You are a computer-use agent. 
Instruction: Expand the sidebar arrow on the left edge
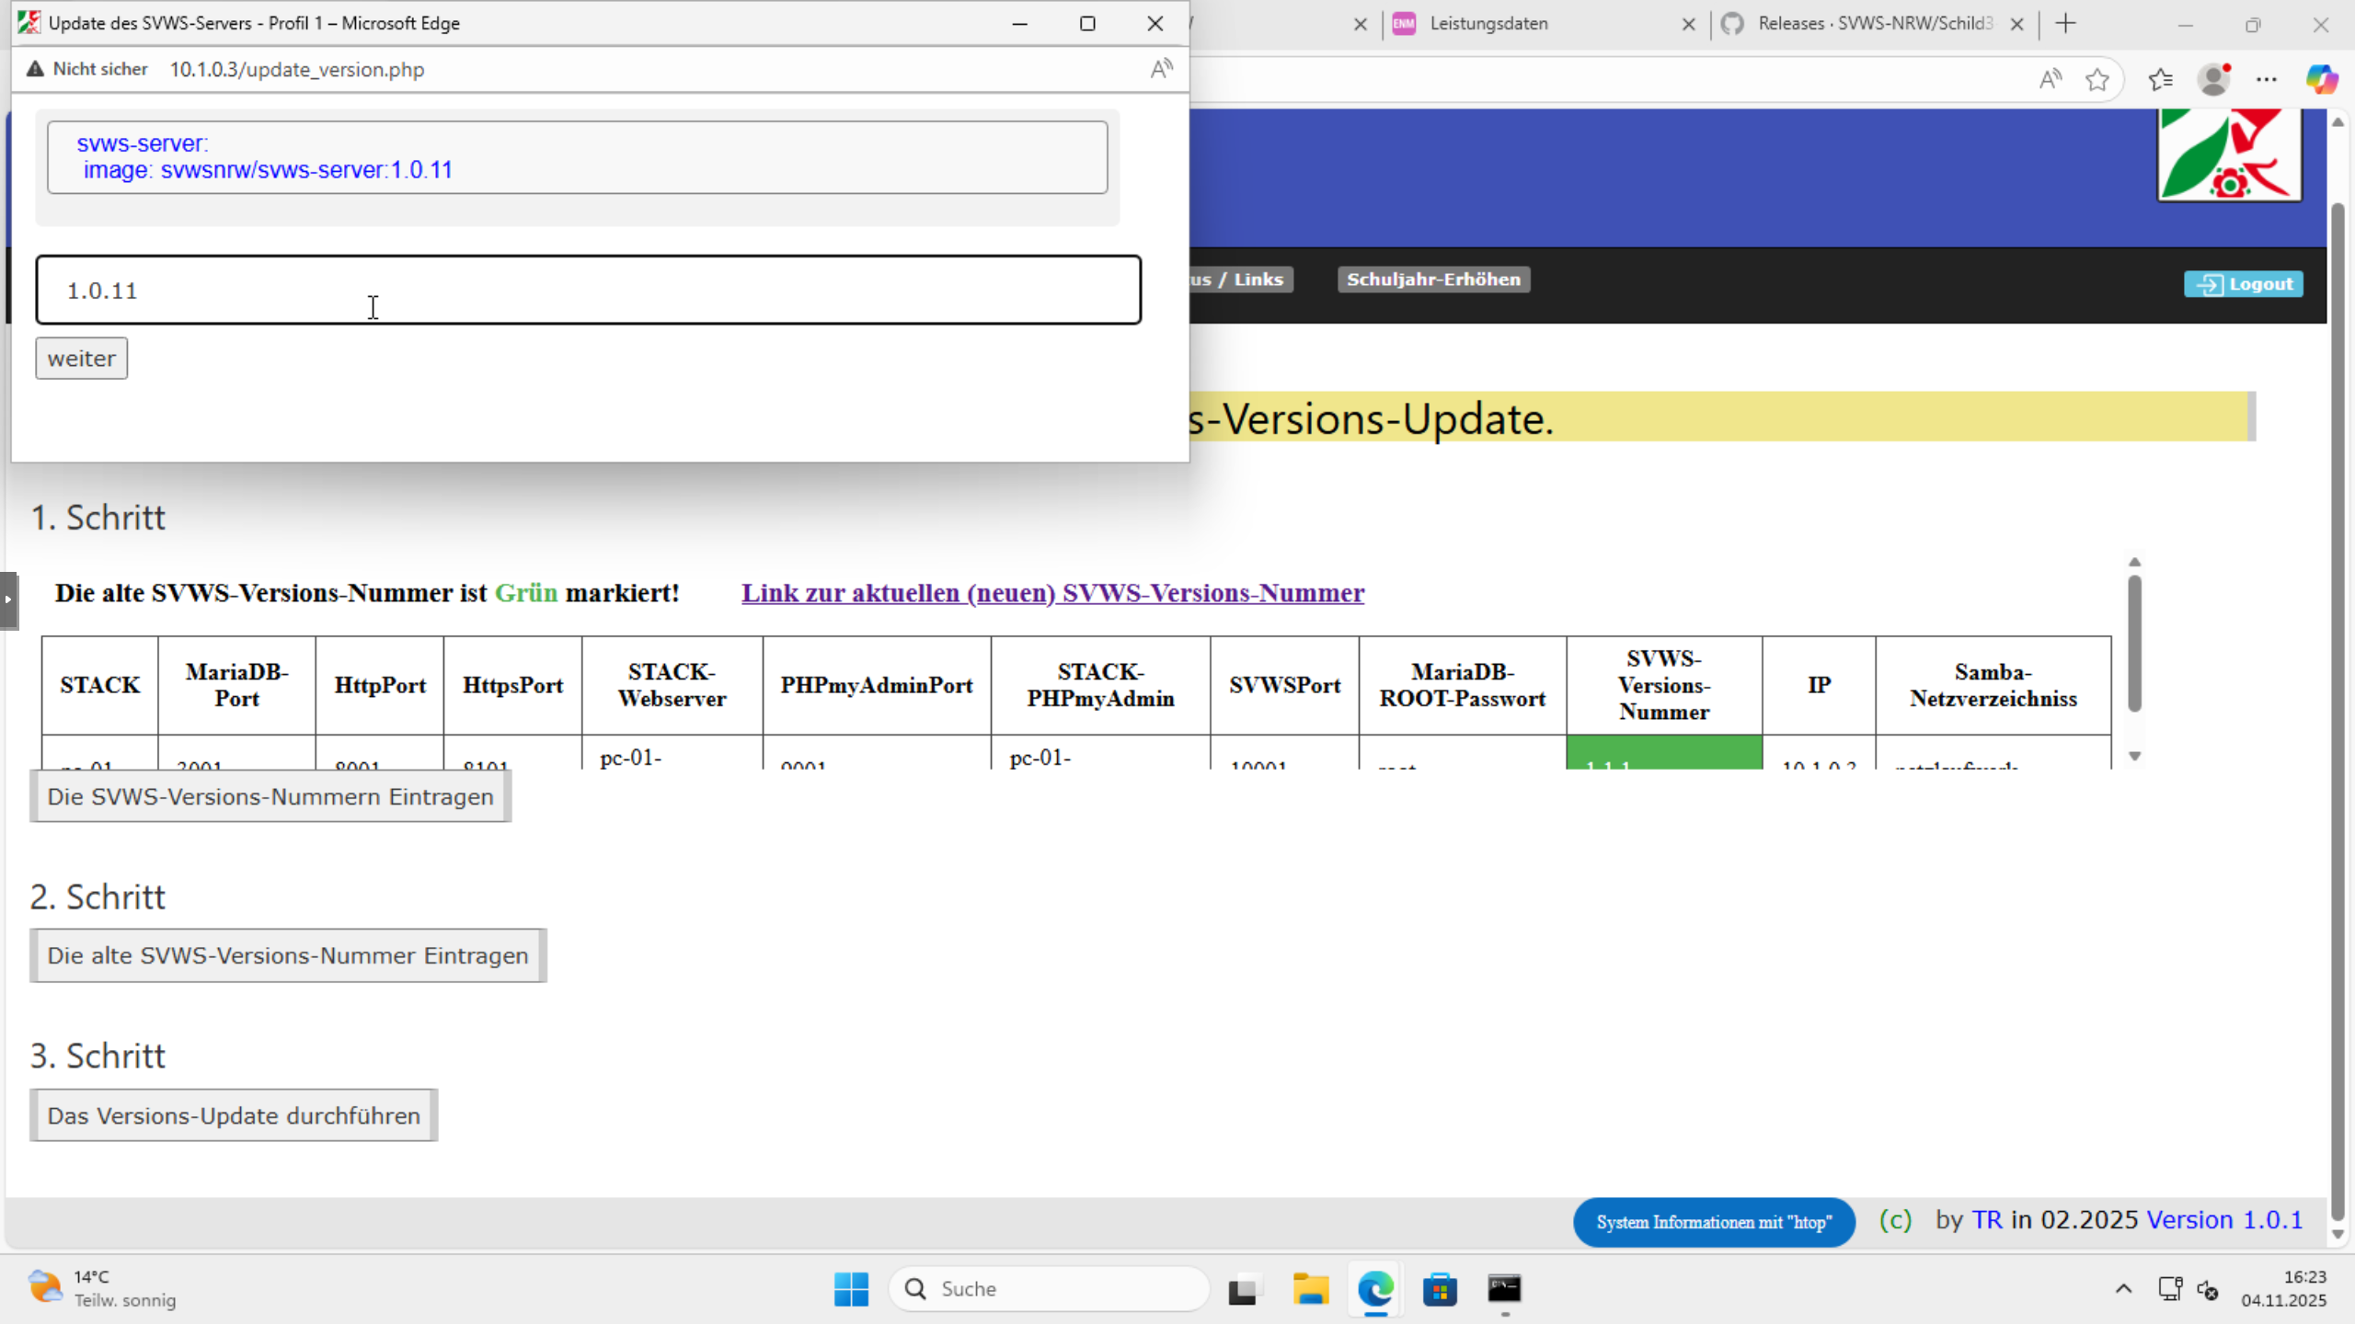8,599
